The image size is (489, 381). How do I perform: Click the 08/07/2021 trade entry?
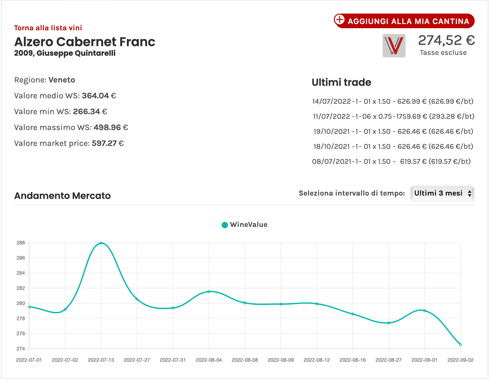pyautogui.click(x=392, y=162)
